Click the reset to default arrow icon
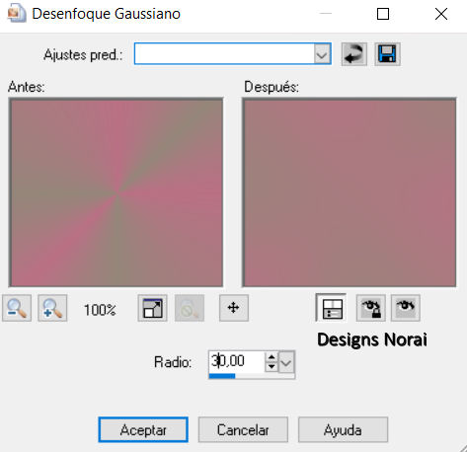The image size is (467, 452). 353,54
